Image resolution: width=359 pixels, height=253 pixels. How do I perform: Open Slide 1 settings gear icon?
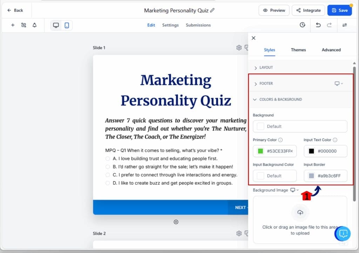click(239, 48)
